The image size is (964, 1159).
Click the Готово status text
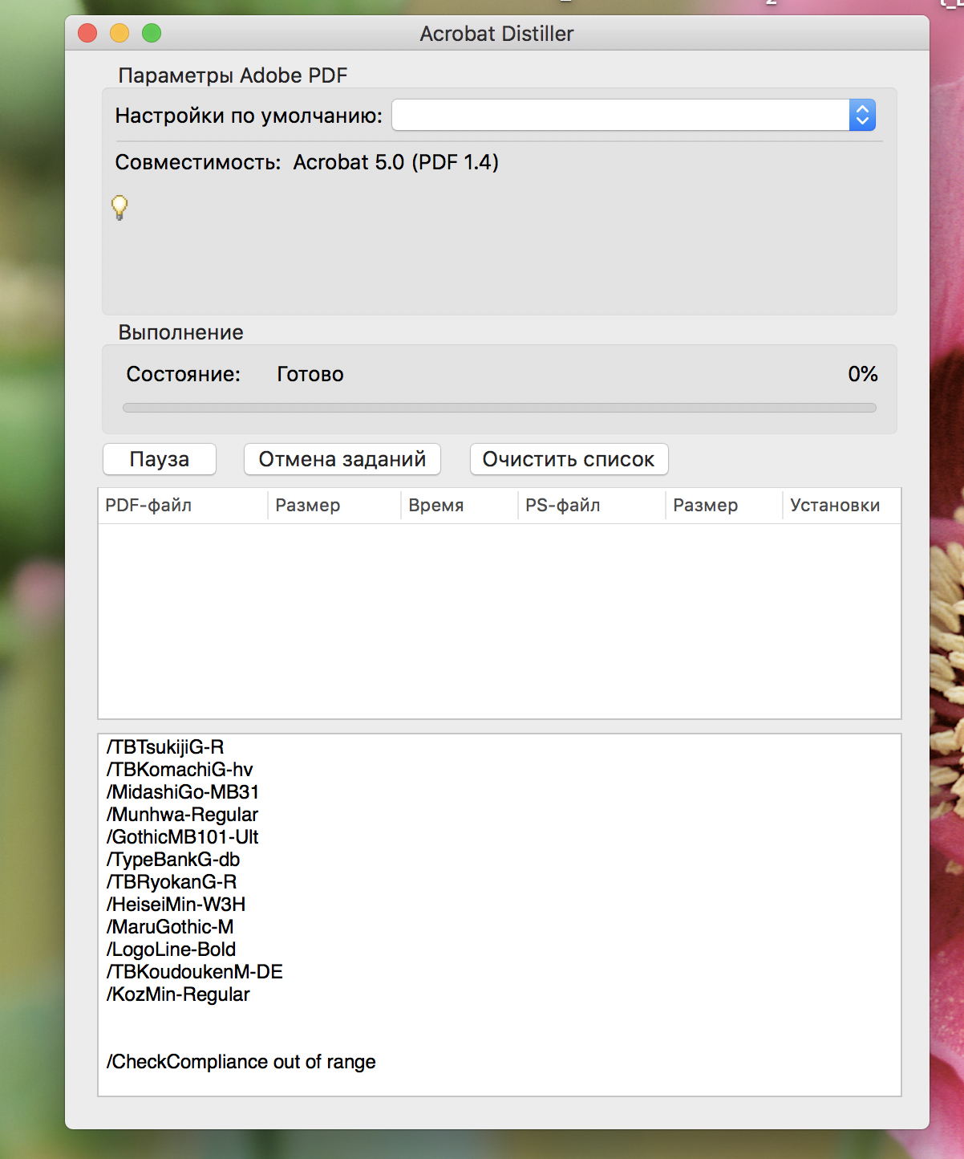click(310, 374)
